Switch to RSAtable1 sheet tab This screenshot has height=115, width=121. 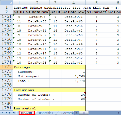pos(46,113)
